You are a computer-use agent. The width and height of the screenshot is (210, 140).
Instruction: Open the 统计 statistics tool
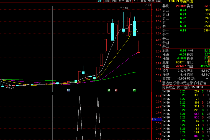point(121,1)
